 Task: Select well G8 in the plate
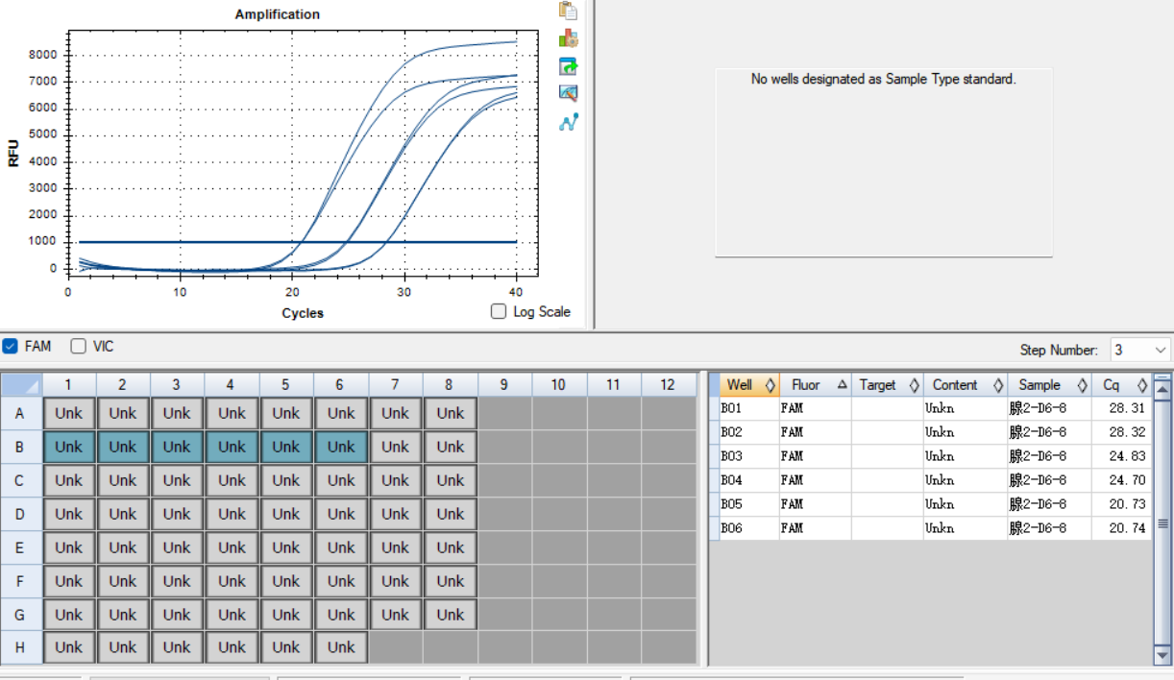coord(450,615)
